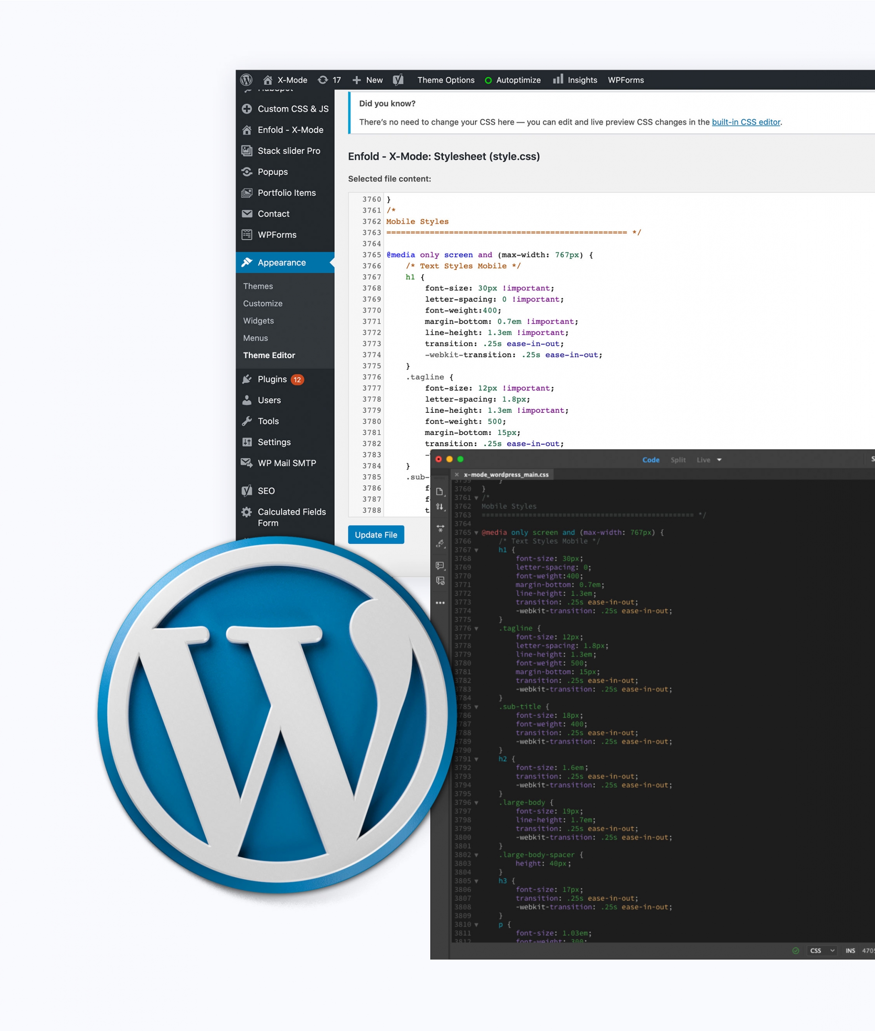
Task: Show more tools via the three-dots icon
Action: pyautogui.click(x=440, y=603)
